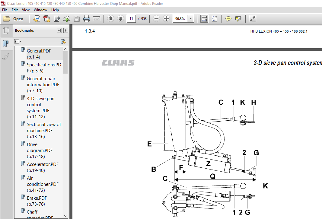Image resolution: width=322 pixels, height=219 pixels.
Task: Open the Accelerator.PDF bookmark
Action: pos(43,167)
